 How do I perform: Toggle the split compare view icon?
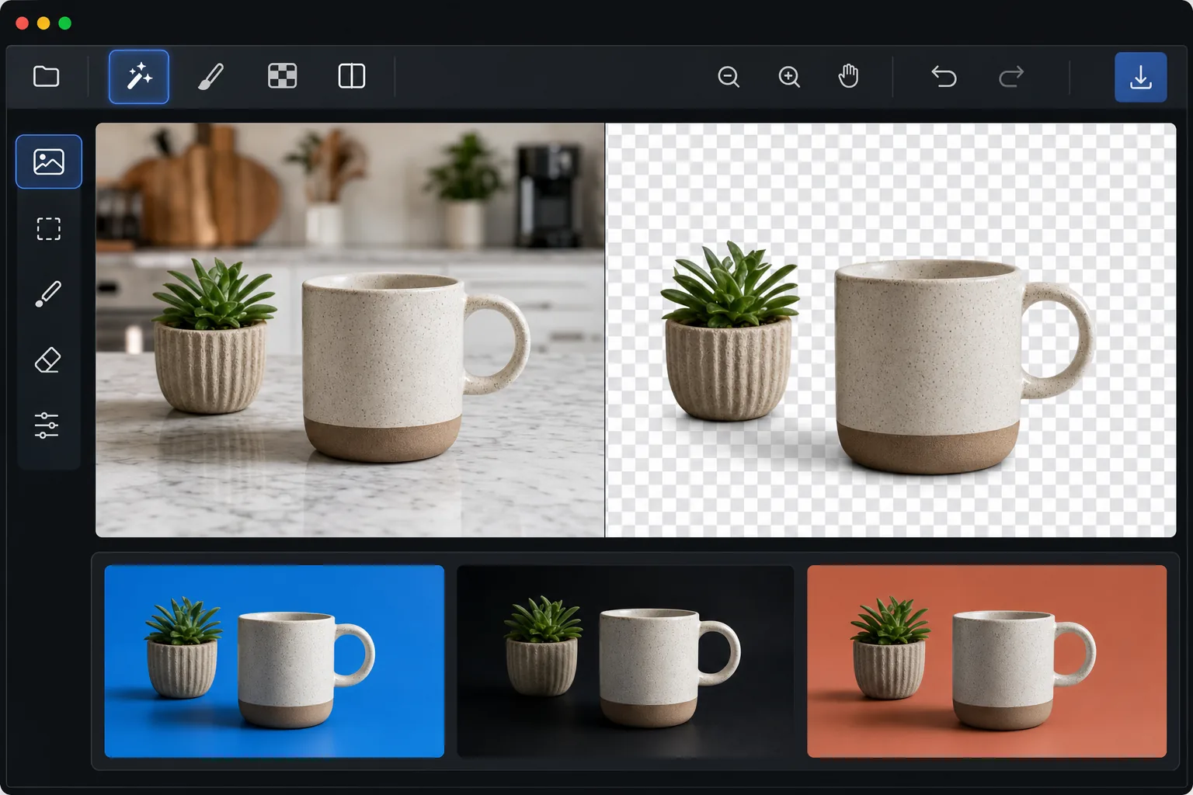[352, 76]
